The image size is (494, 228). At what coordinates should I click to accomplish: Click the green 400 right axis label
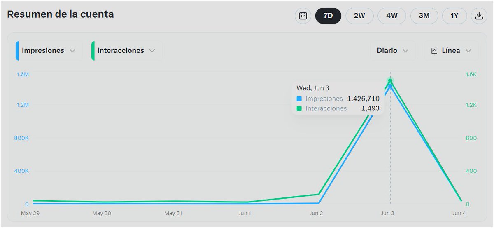(x=471, y=171)
